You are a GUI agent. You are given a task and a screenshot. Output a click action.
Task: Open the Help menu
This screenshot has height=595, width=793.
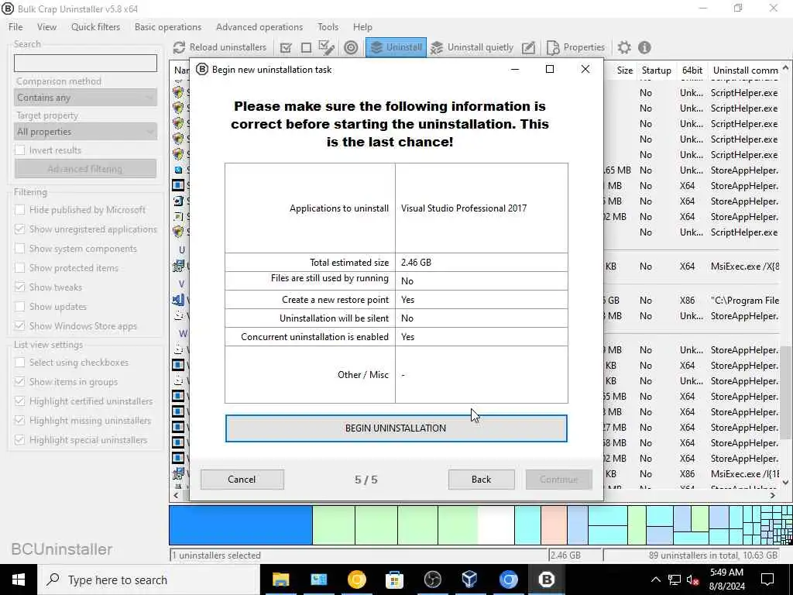click(x=362, y=27)
